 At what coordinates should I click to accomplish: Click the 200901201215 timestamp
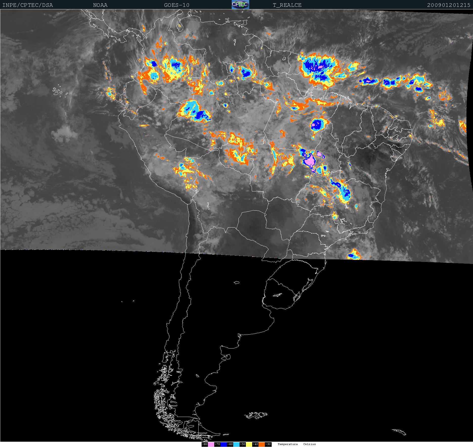449,5
